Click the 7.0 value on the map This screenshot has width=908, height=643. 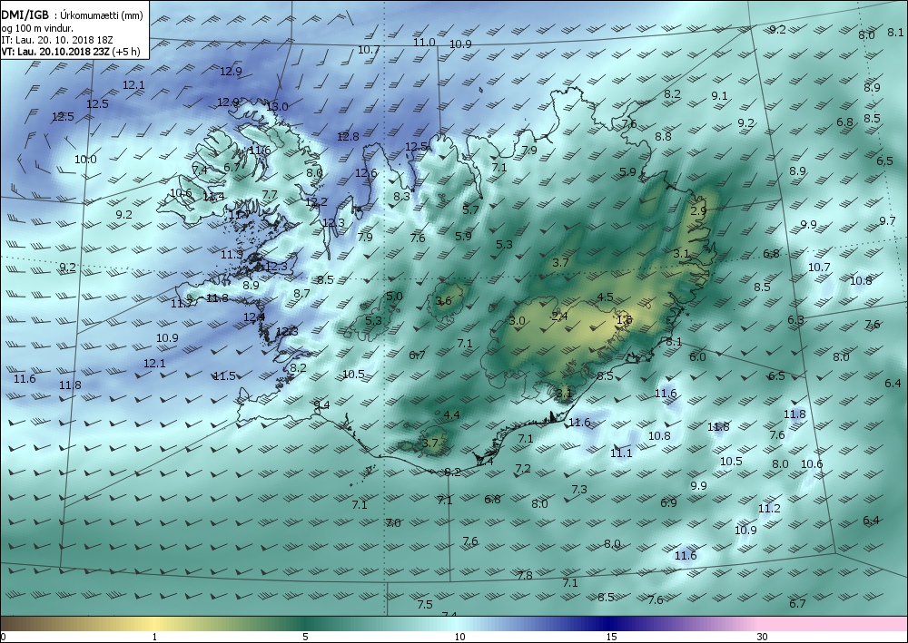tap(393, 522)
